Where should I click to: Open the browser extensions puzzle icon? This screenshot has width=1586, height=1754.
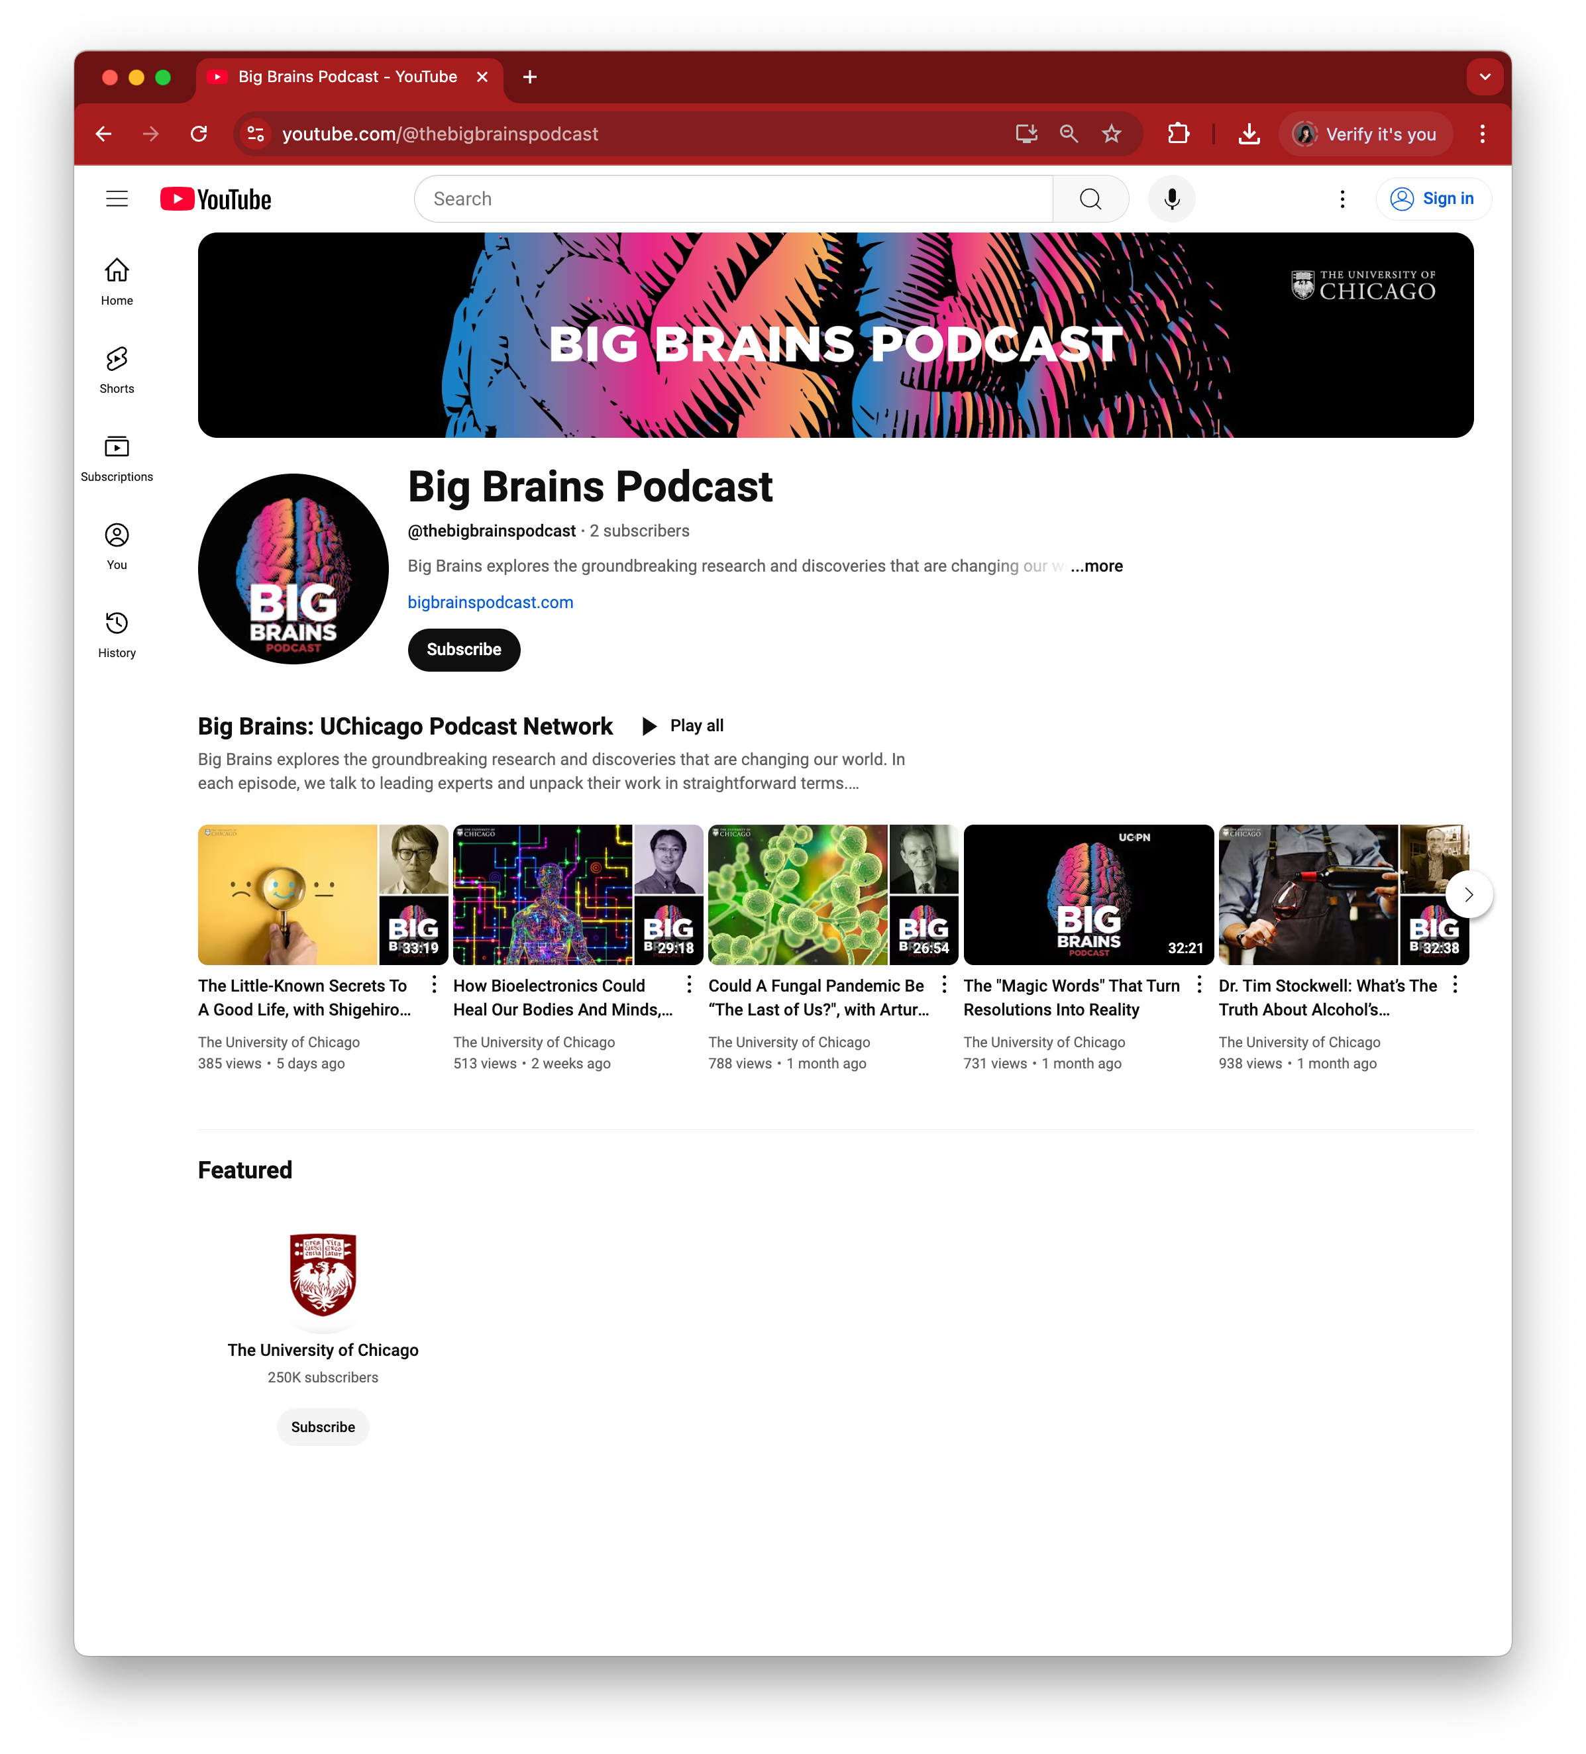(x=1178, y=134)
